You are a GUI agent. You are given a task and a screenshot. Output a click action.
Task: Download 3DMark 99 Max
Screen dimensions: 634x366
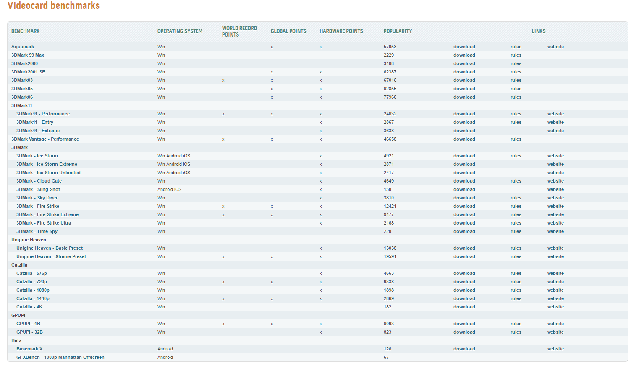(464, 55)
